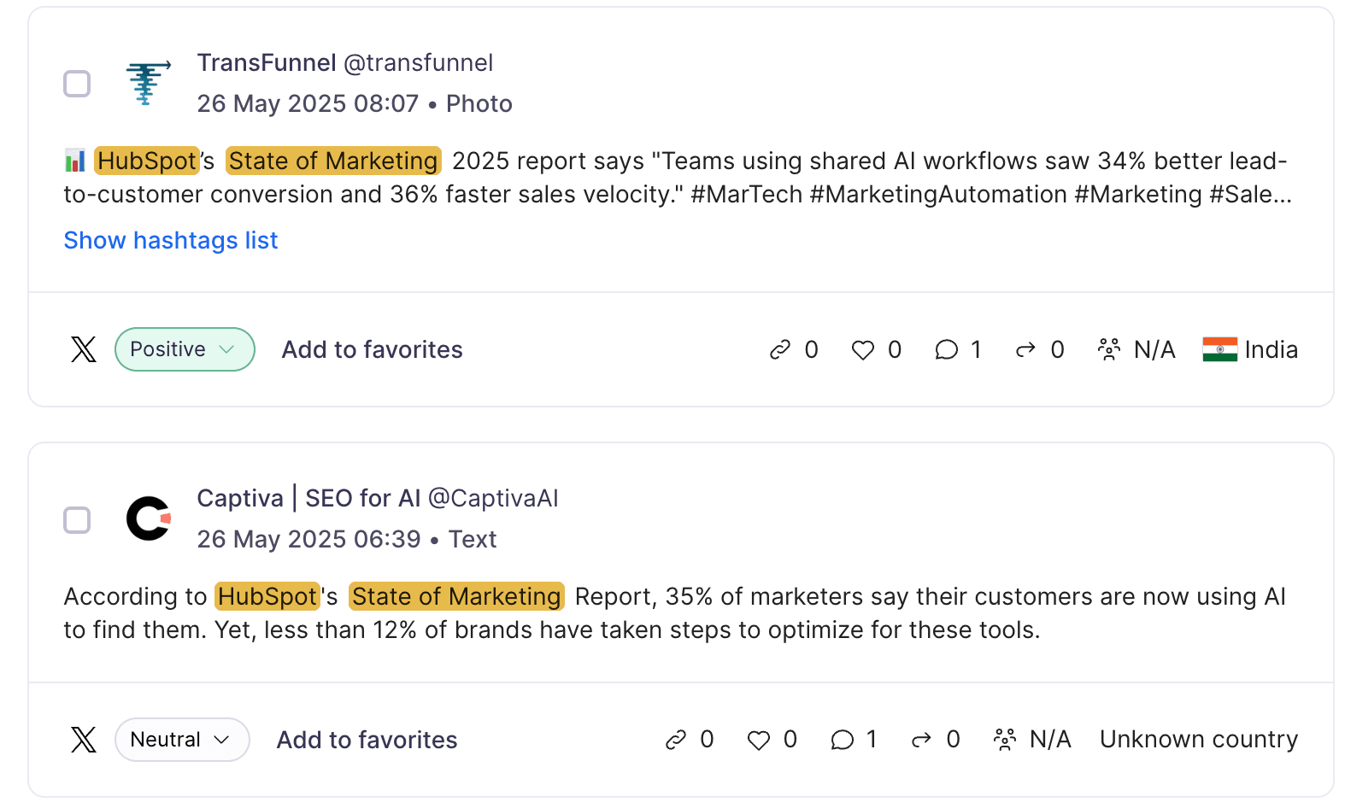Click the heart likes icon on Captiva post
Screen dimensions: 1345x808
(x=759, y=741)
